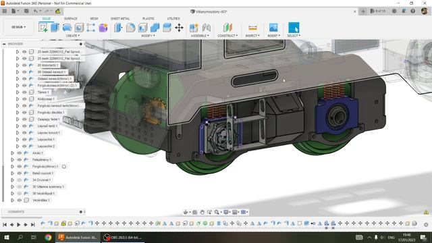Click the Joint tool icon

click(x=206, y=28)
